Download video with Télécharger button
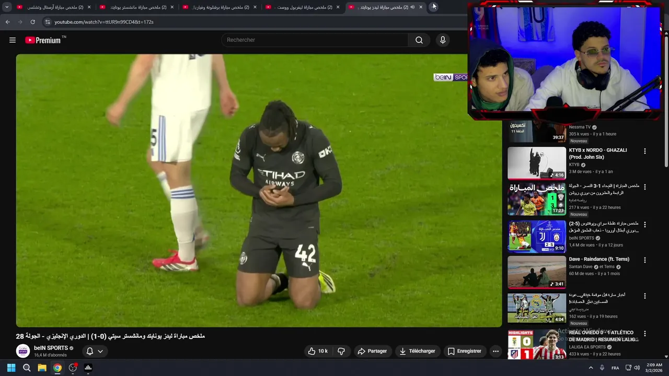This screenshot has width=669, height=376. (417, 351)
